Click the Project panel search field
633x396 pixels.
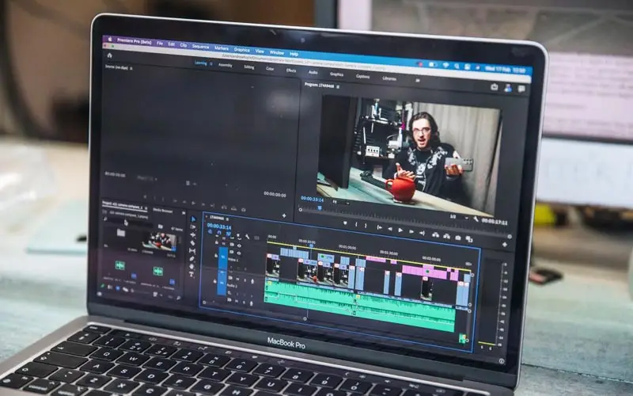point(127,221)
